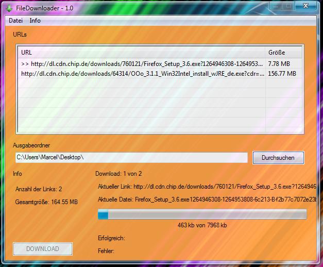The height and width of the screenshot is (267, 323).
Task: Select the OOo_3.1.1 Win32Intel install URL row
Action: tap(142, 74)
